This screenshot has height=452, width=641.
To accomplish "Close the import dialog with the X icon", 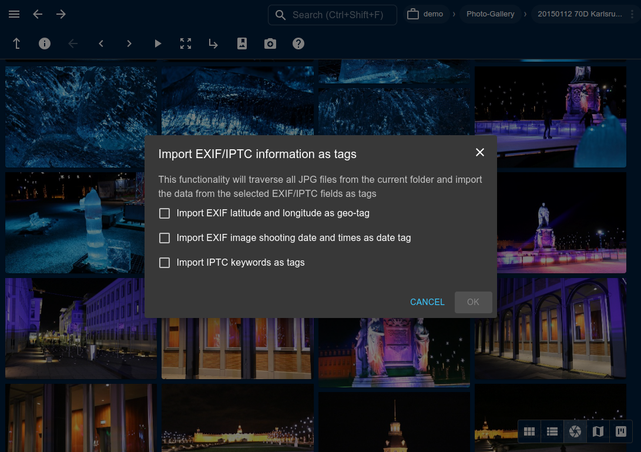I will [x=480, y=153].
